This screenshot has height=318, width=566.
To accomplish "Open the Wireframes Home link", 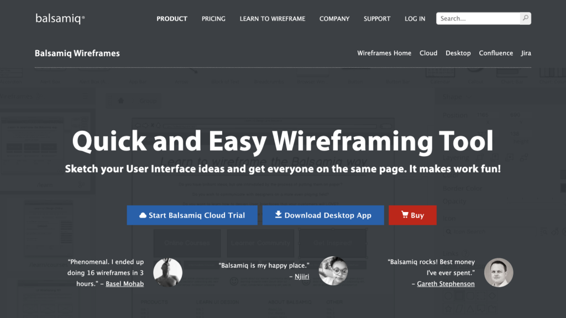I will pyautogui.click(x=384, y=53).
